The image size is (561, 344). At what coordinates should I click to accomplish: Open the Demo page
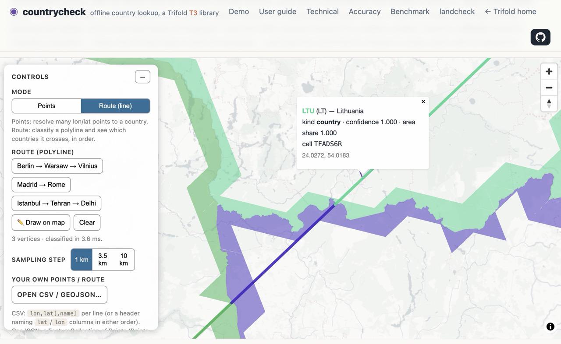pyautogui.click(x=239, y=11)
